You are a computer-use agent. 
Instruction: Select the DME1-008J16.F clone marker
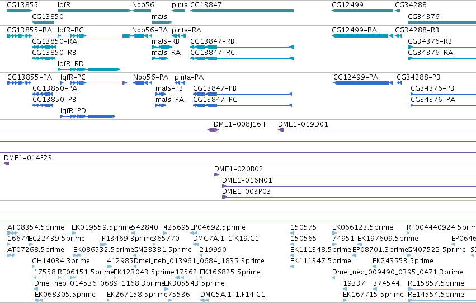tap(213, 130)
